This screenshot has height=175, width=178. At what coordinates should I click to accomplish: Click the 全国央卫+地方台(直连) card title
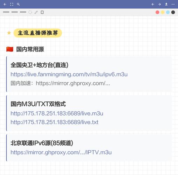tap(39, 65)
